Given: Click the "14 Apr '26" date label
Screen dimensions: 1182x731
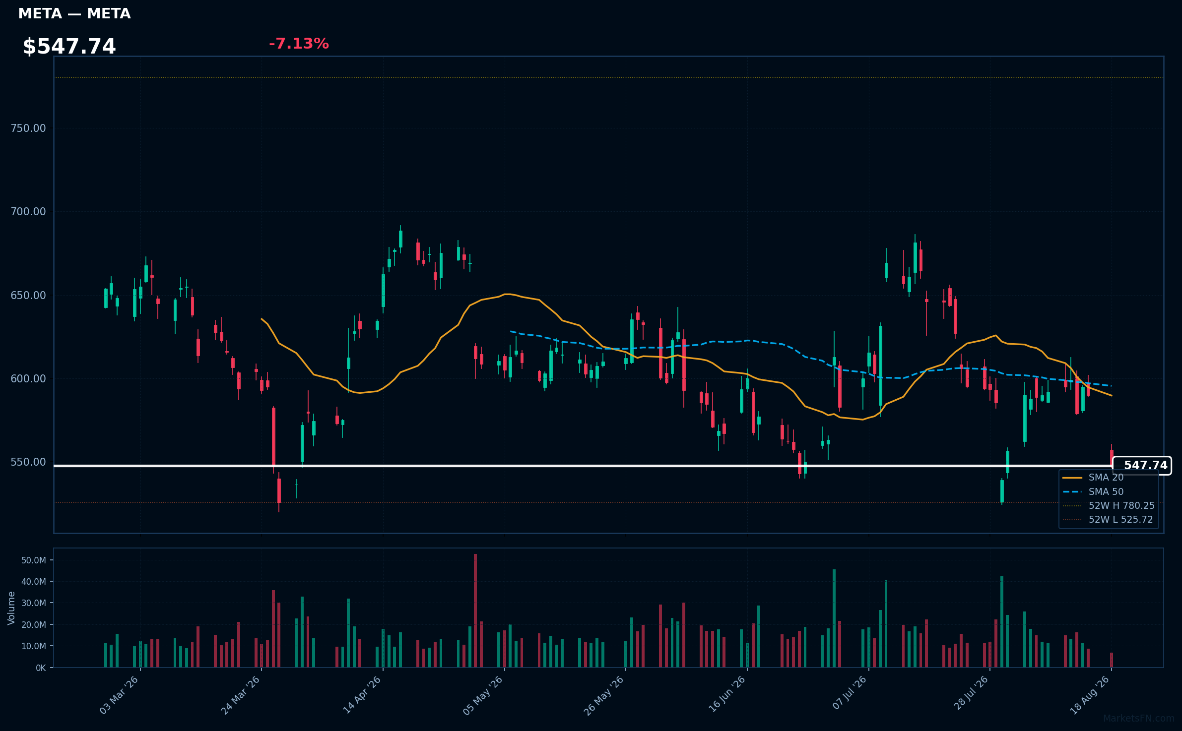Looking at the screenshot, I should pos(362,695).
